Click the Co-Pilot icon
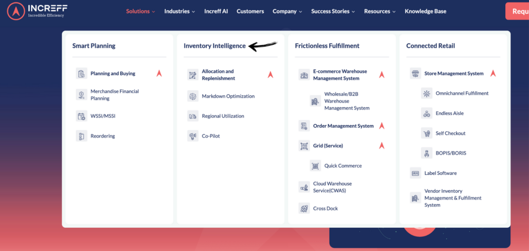 click(193, 136)
